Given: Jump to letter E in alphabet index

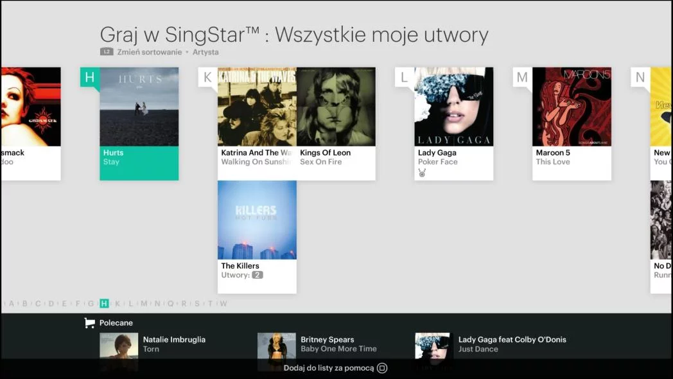Looking at the screenshot, I should point(64,303).
